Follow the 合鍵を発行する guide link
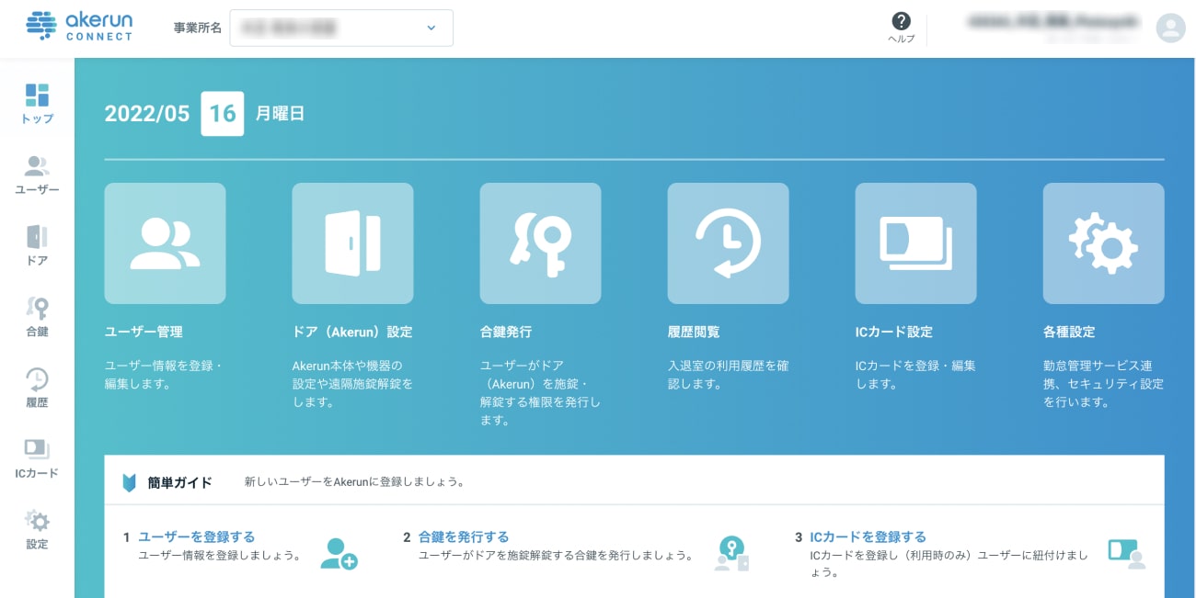This screenshot has width=1196, height=598. coord(463,536)
